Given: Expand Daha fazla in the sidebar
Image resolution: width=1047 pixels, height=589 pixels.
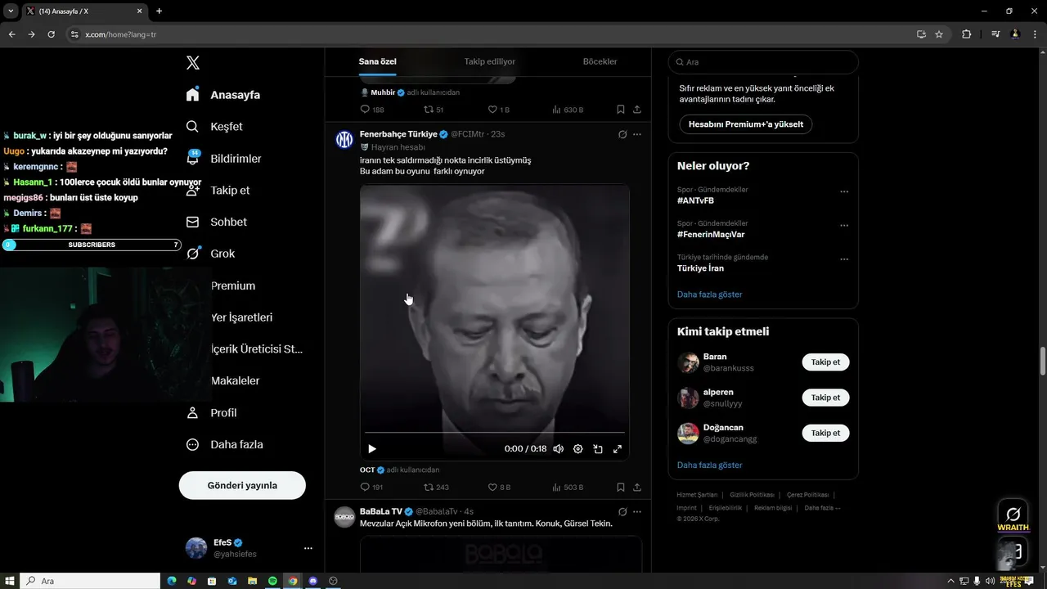Looking at the screenshot, I should tap(225, 445).
